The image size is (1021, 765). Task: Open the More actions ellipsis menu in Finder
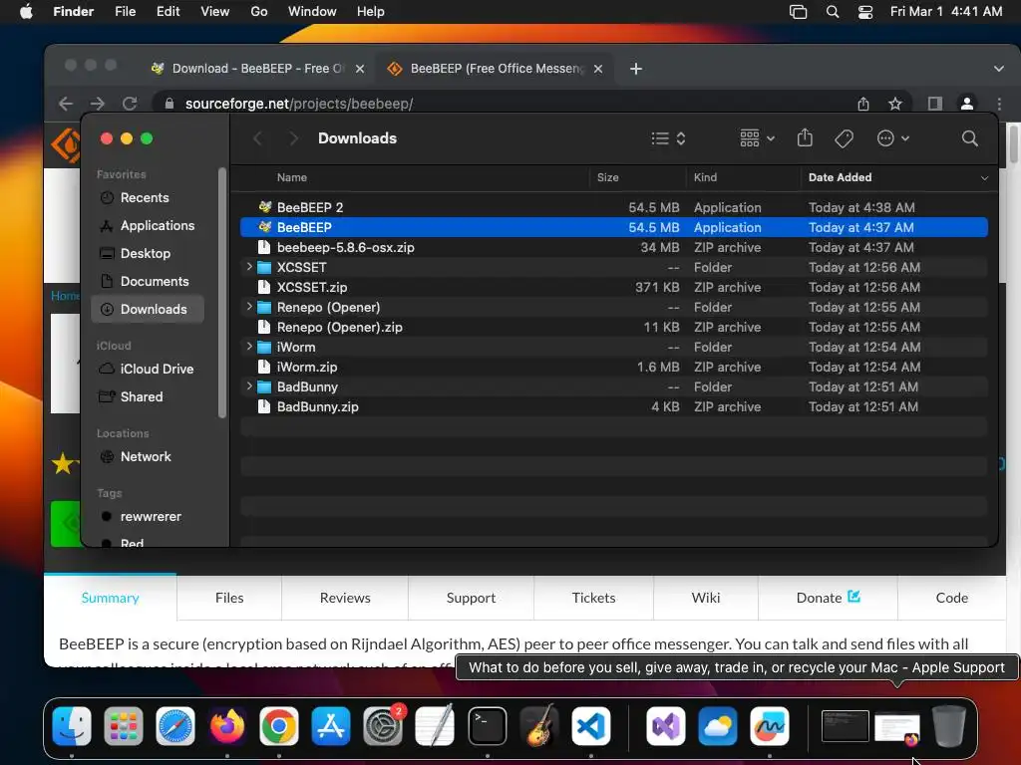[x=892, y=138]
